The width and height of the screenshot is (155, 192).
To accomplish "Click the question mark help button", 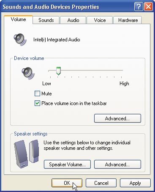I will click(x=139, y=6).
